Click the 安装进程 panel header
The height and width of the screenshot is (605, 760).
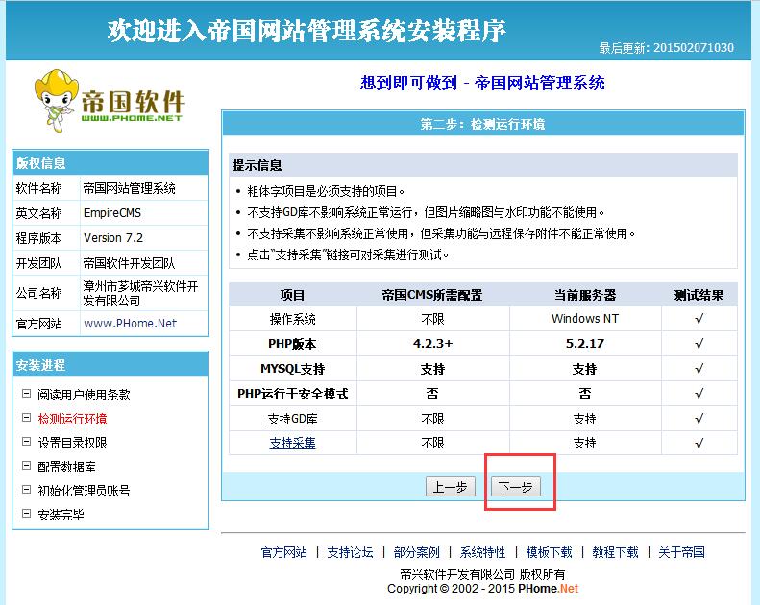pyautogui.click(x=110, y=365)
